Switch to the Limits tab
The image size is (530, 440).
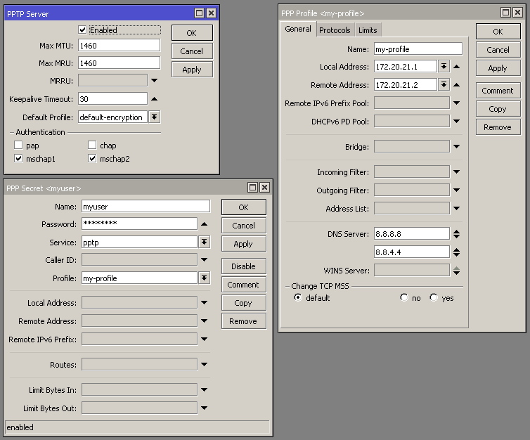[x=368, y=30]
